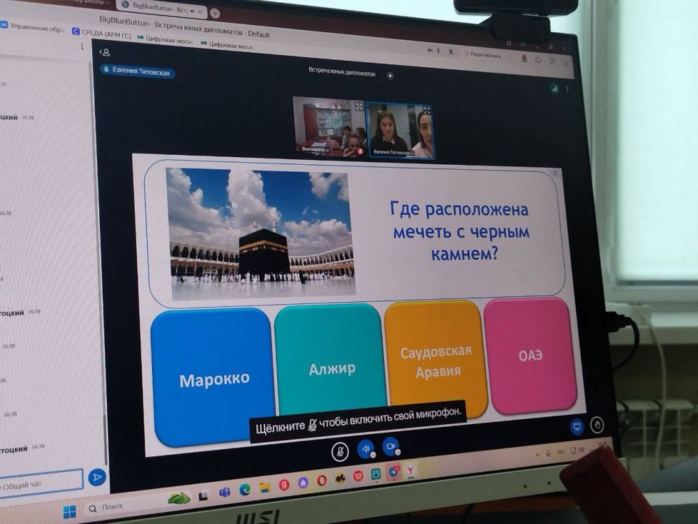Make the presentation slide fullscreen
The height and width of the screenshot is (524, 698).
click(555, 173)
